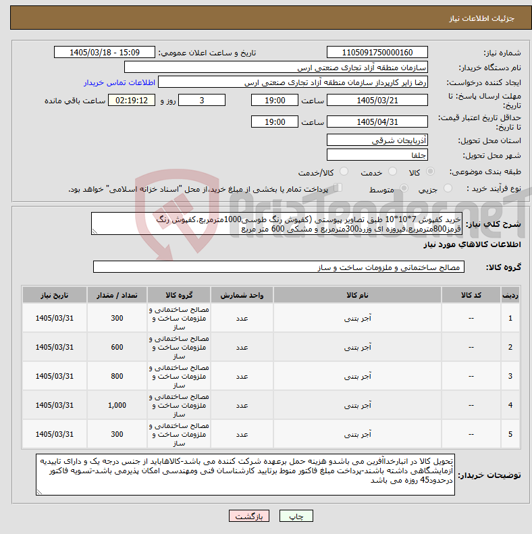
Task: Click the back (بازگشت) button
Action: 249,516
